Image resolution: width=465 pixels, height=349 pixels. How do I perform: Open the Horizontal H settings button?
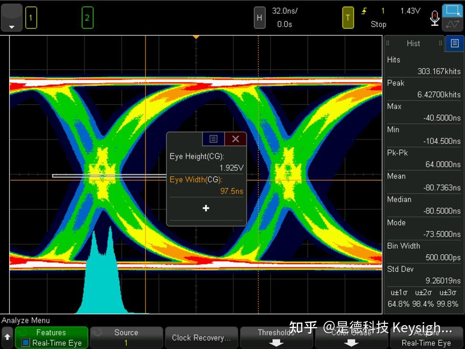pyautogui.click(x=259, y=18)
